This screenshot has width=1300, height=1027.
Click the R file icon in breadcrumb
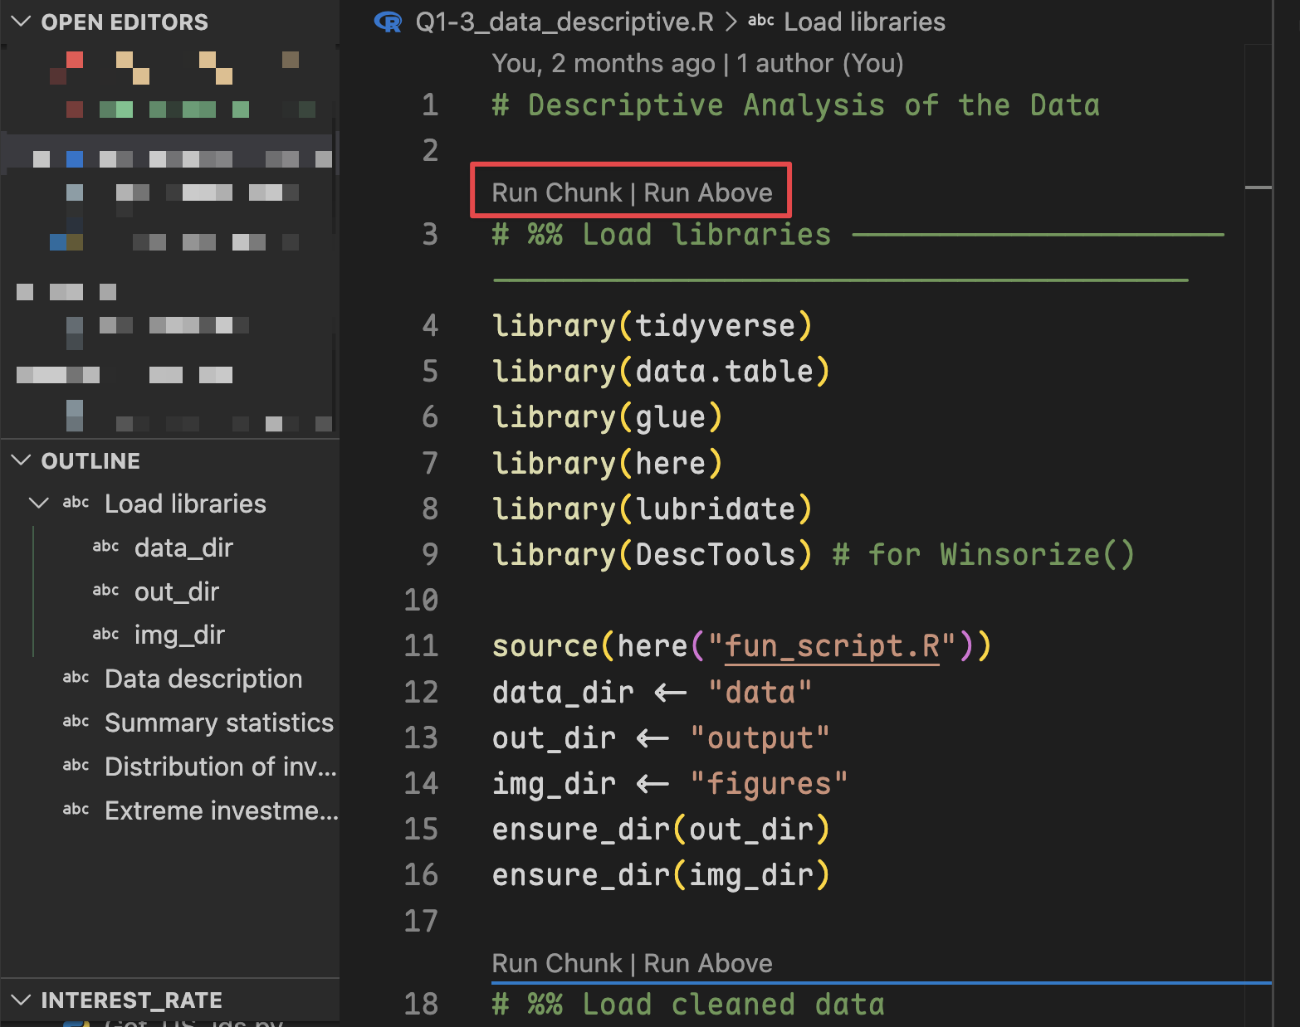tap(388, 22)
